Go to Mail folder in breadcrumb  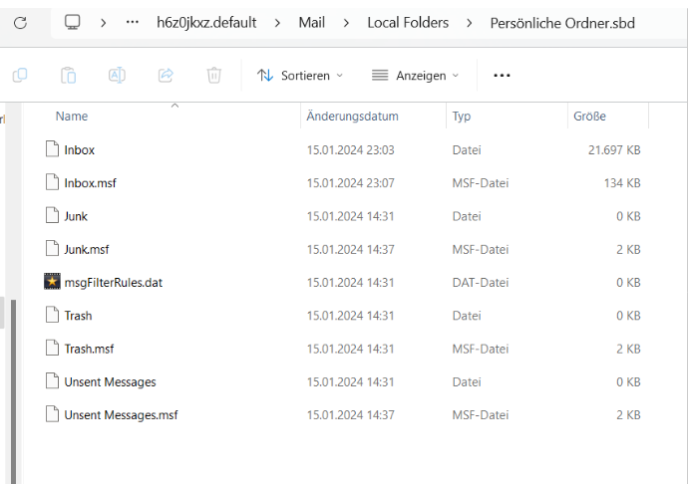(x=311, y=23)
